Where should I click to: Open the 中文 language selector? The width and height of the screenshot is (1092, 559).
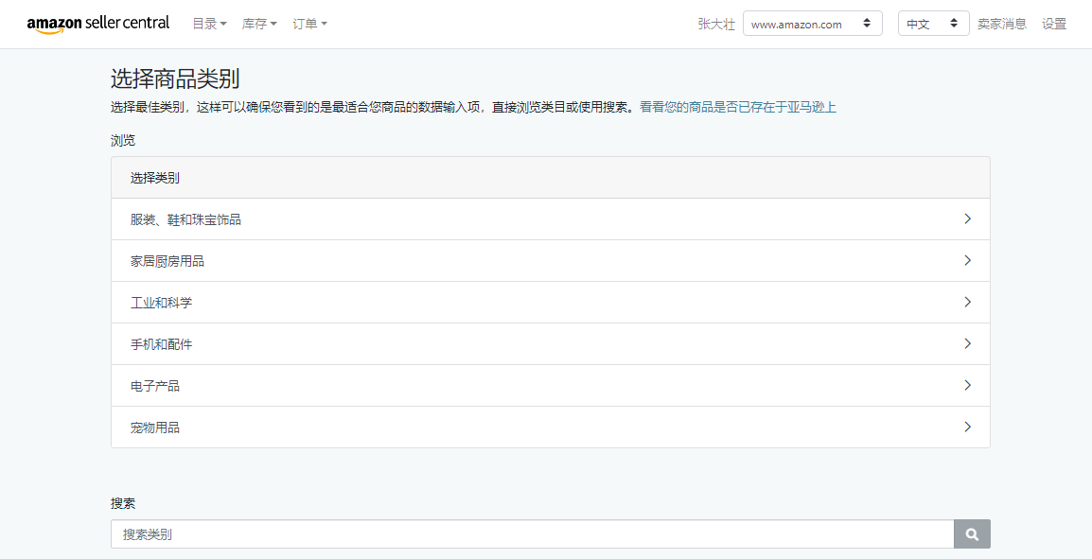(932, 23)
